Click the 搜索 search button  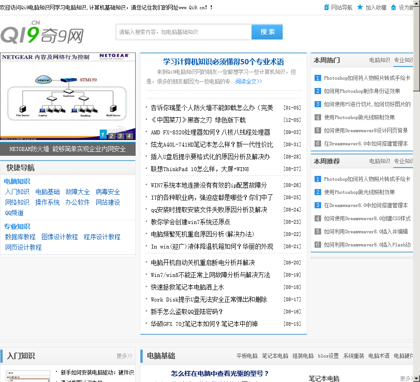(x=267, y=32)
